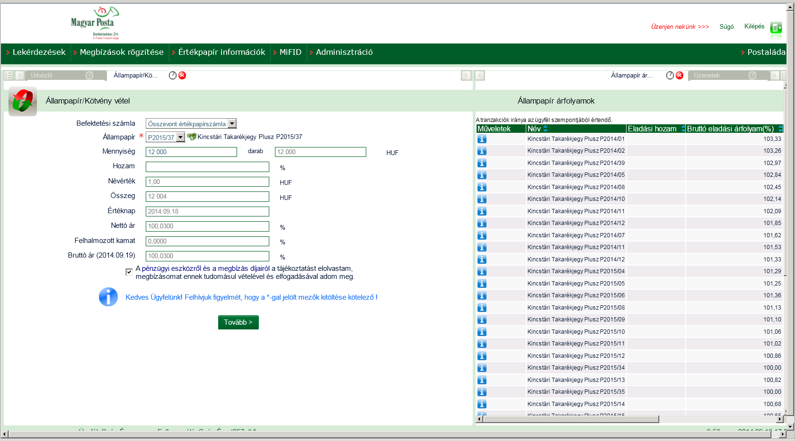
Task: Click the Állampapír/Kötvény vétel arrow logo icon
Action: [x=23, y=101]
